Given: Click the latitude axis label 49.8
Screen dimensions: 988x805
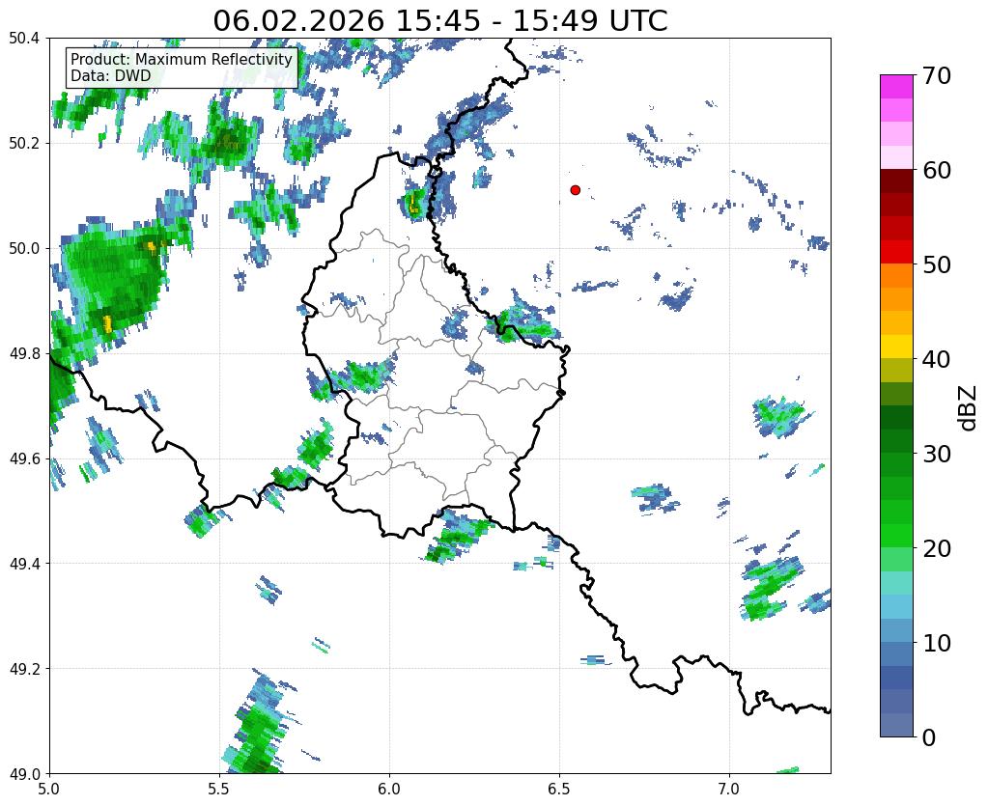Looking at the screenshot, I should [24, 354].
